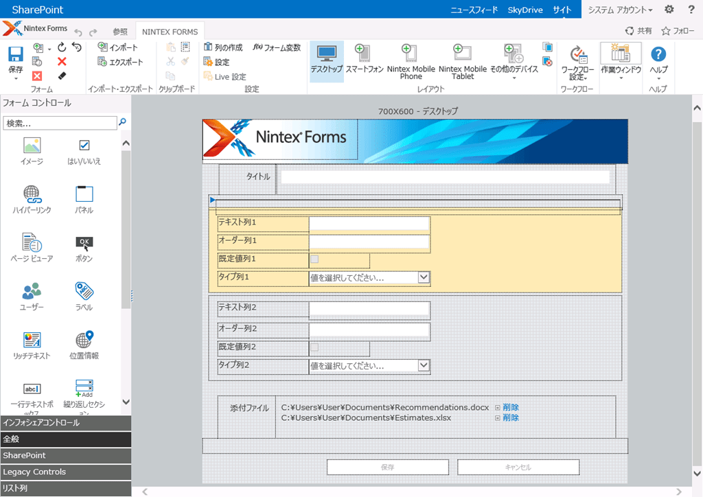Click the 保存 save icon in ribbon
The image size is (703, 497).
click(16, 54)
